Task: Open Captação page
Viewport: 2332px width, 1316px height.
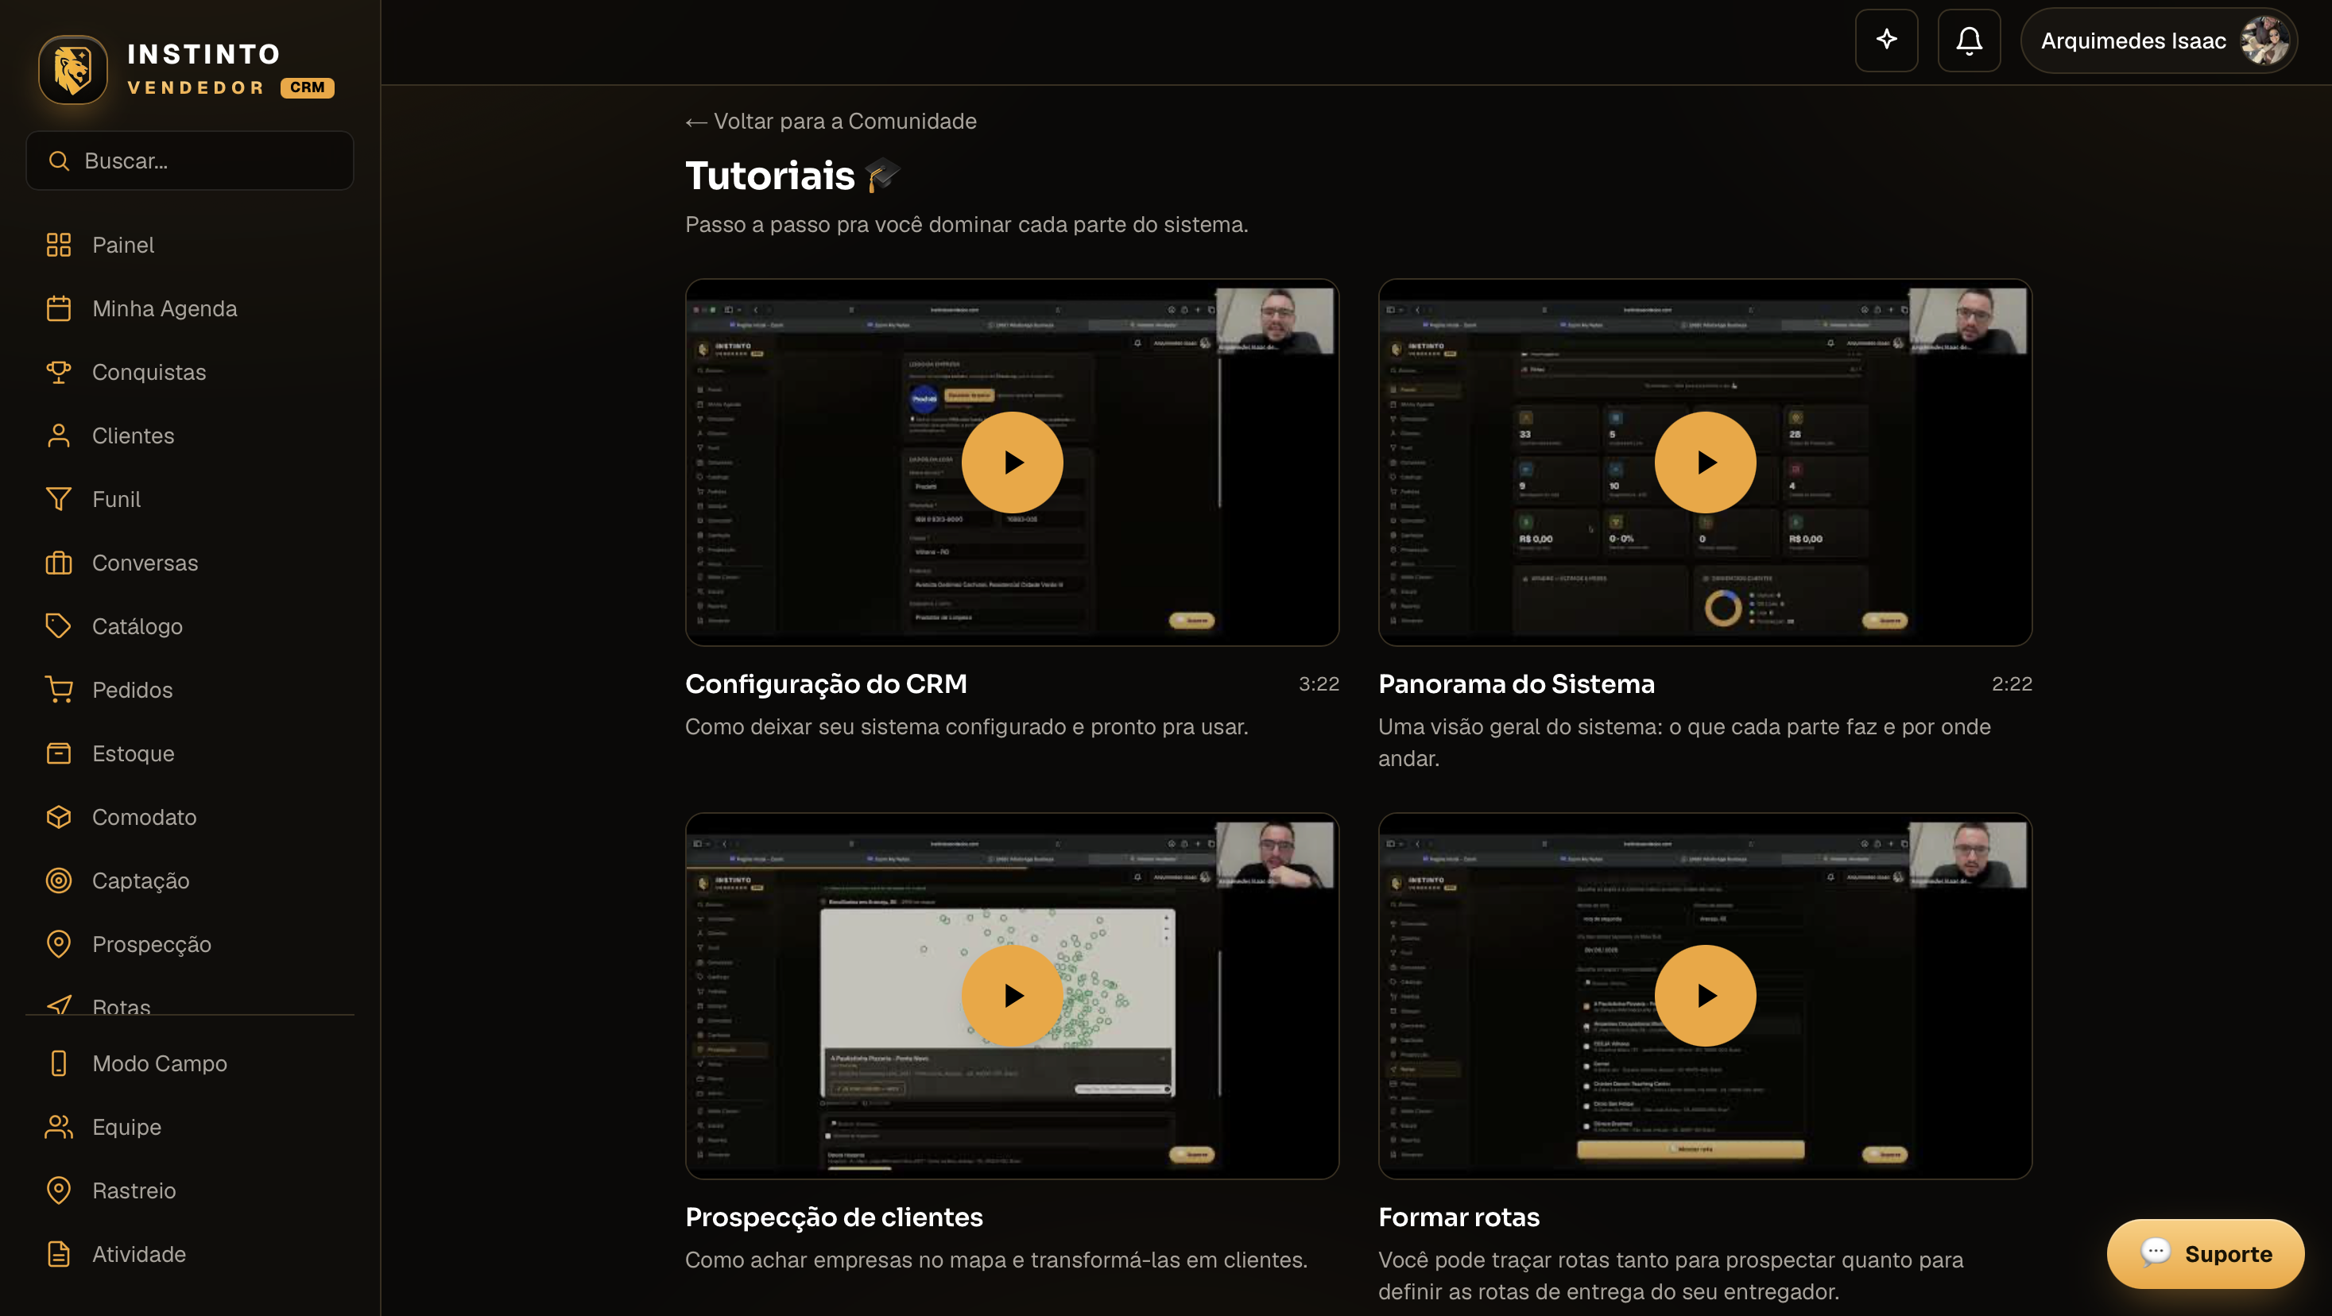Action: coord(190,881)
